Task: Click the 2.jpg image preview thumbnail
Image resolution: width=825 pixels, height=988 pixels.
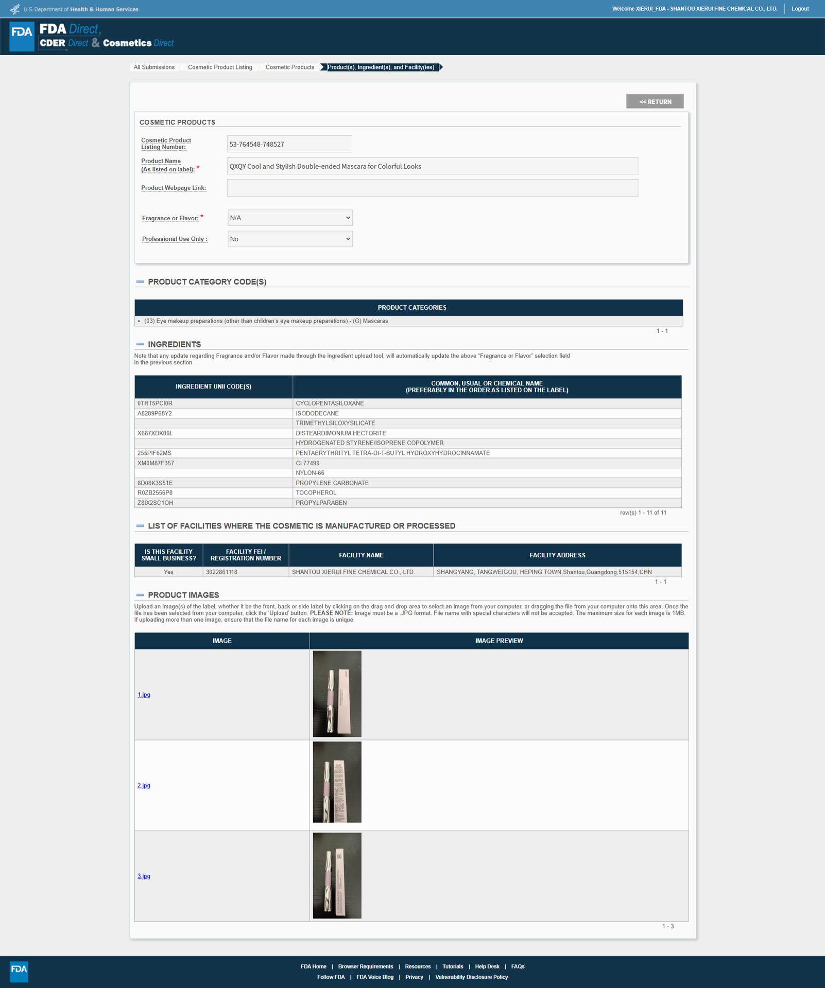Action: pos(337,782)
